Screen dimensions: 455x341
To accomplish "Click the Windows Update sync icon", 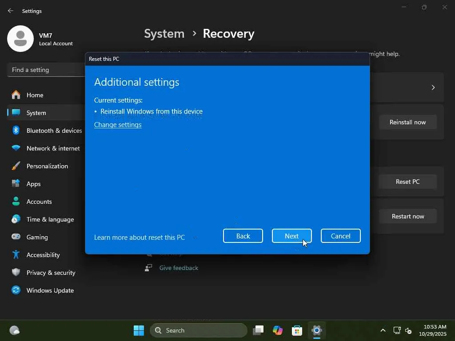I will tap(16, 290).
